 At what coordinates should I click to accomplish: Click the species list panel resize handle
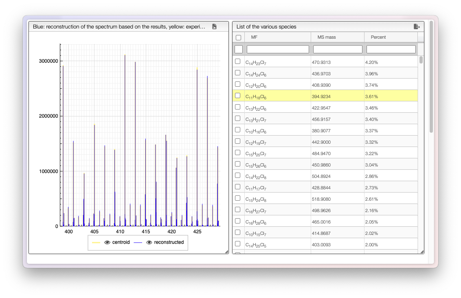422,252
